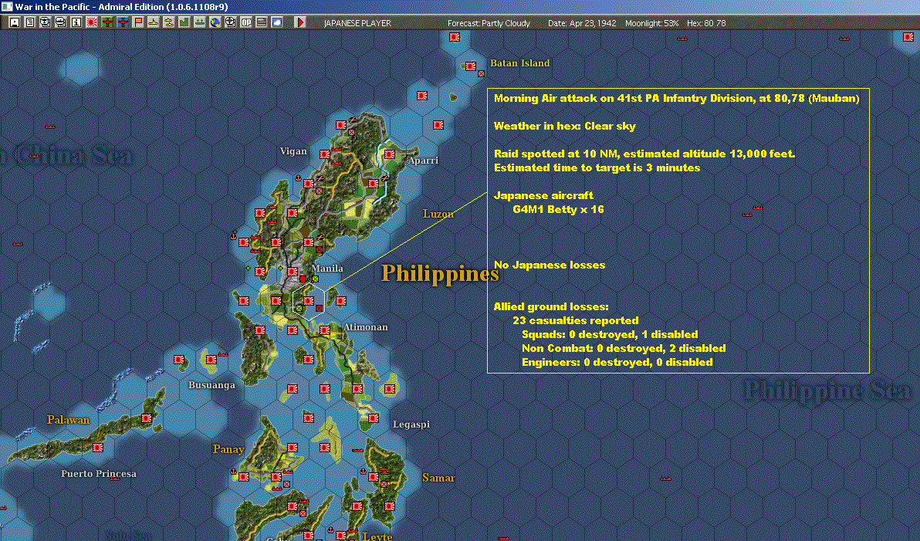Select the Japanese flag marker in highlighted Mauban hex

pyautogui.click(x=309, y=301)
